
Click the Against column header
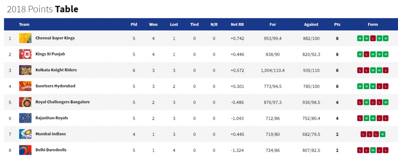coord(311,25)
